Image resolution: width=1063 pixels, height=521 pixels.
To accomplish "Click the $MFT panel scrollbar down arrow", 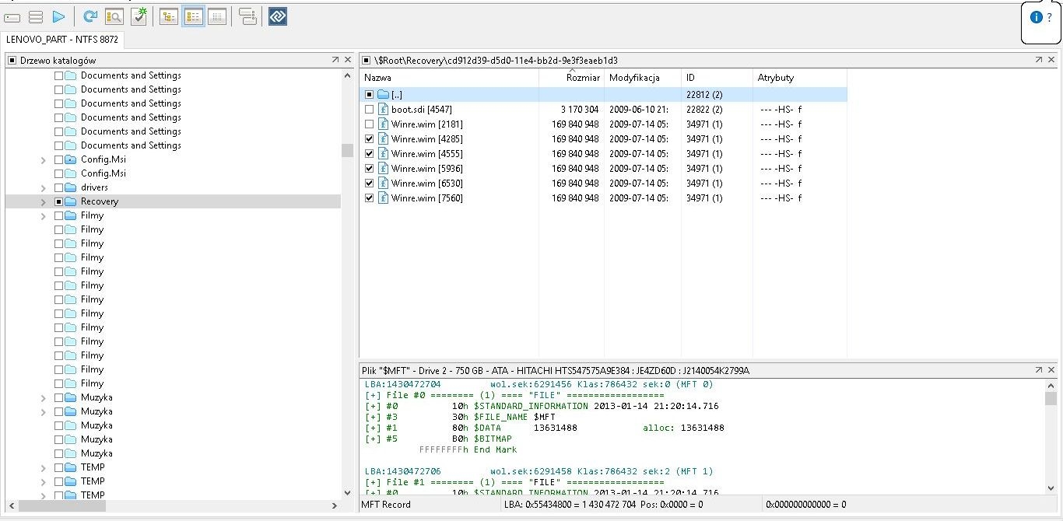I will pos(1051,488).
